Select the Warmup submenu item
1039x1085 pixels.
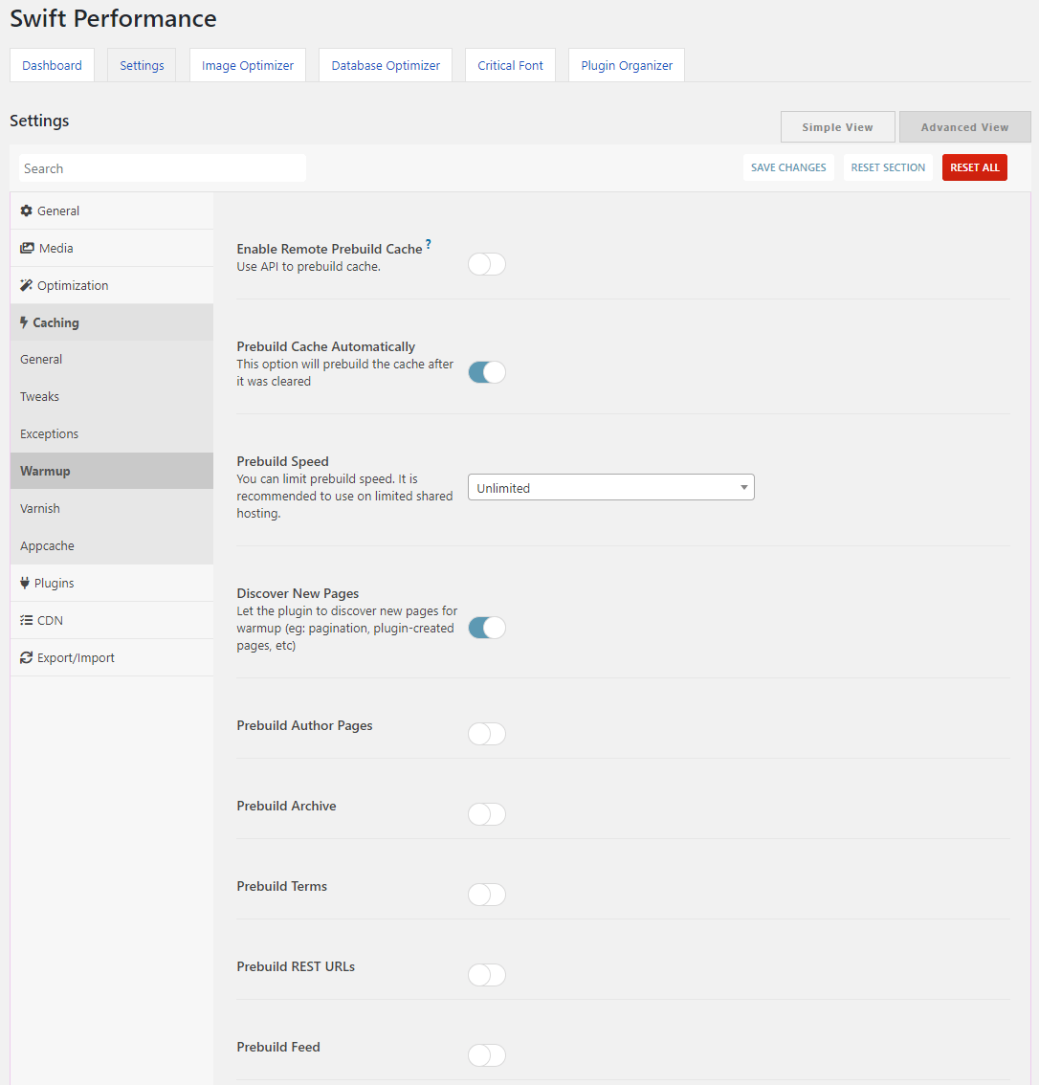(x=112, y=472)
